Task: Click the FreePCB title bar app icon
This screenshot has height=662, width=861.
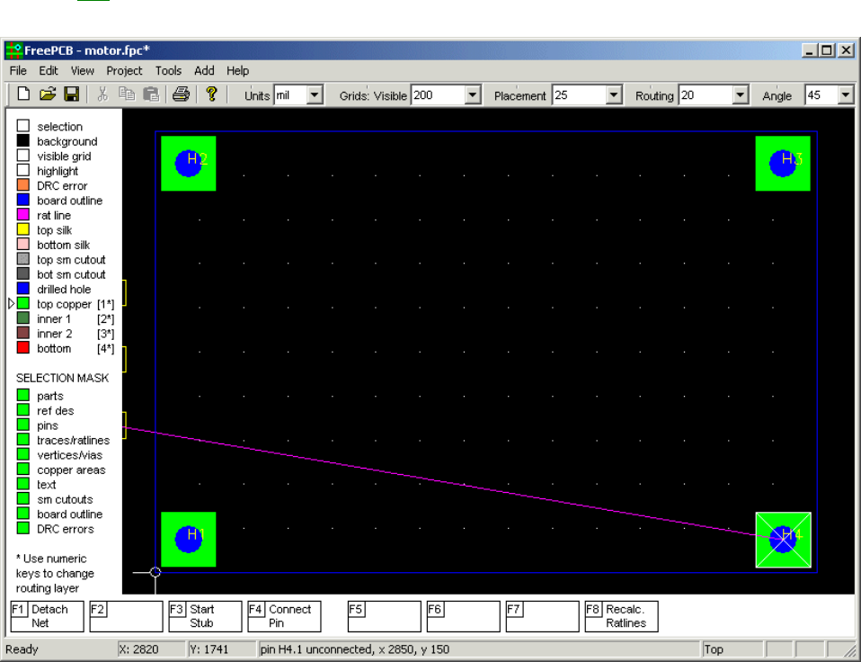Action: pyautogui.click(x=13, y=50)
